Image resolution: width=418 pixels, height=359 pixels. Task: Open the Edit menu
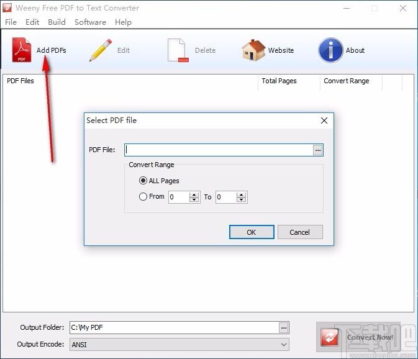click(32, 22)
